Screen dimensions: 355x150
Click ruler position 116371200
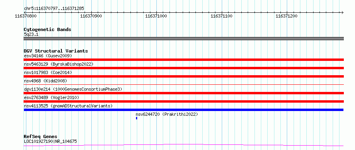click(x=287, y=16)
